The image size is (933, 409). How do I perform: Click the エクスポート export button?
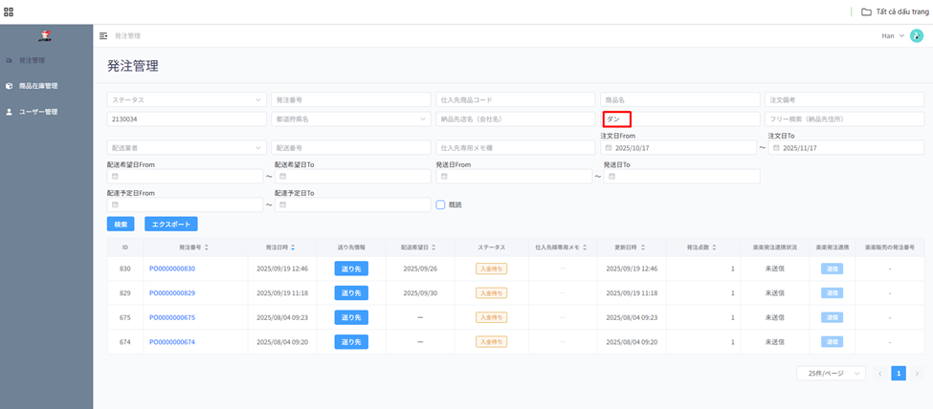click(x=171, y=224)
